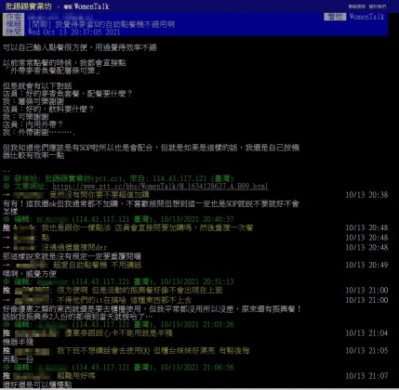
Task: Click the line 店員:好的,飲料要什麼?
Action: 48,109
